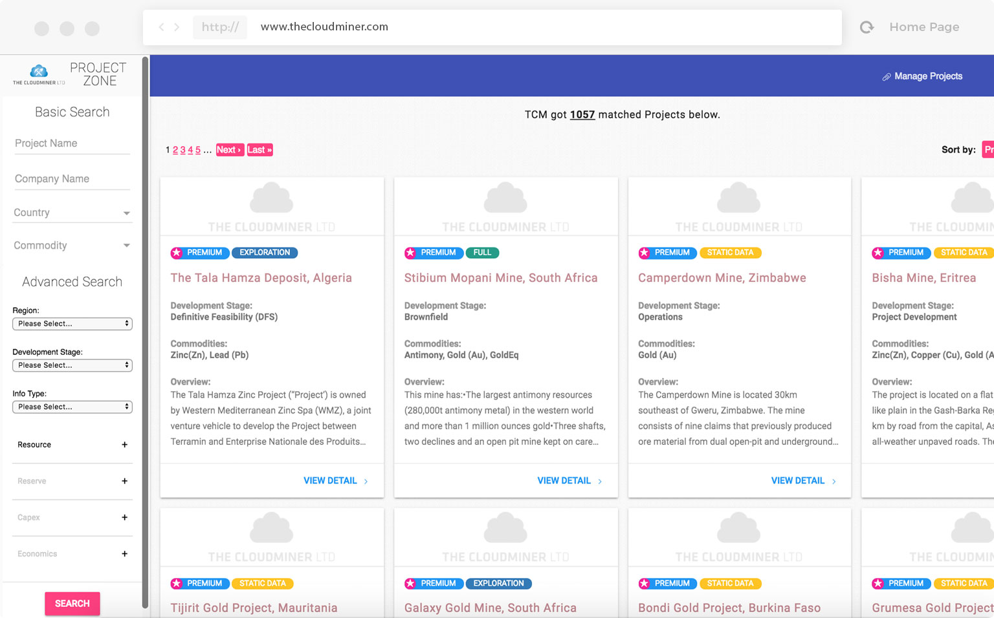Click PREMIUM star badge on Stibium Mopani card
This screenshot has width=994, height=618.
(x=434, y=253)
